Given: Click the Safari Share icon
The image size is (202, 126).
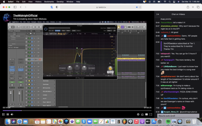Looking at the screenshot, I should point(188,7).
